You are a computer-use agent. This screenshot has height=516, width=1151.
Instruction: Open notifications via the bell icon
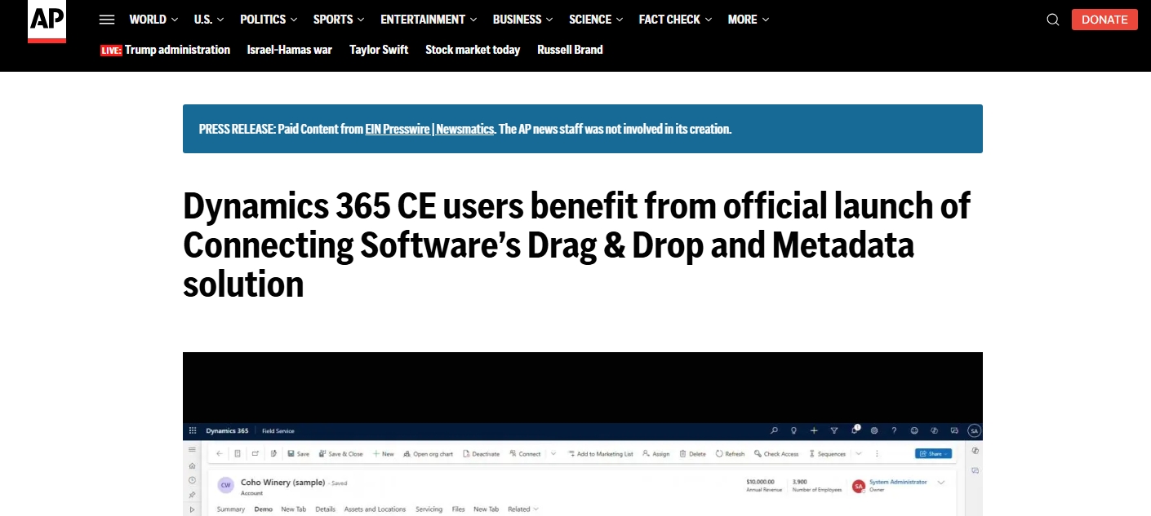[x=855, y=430]
